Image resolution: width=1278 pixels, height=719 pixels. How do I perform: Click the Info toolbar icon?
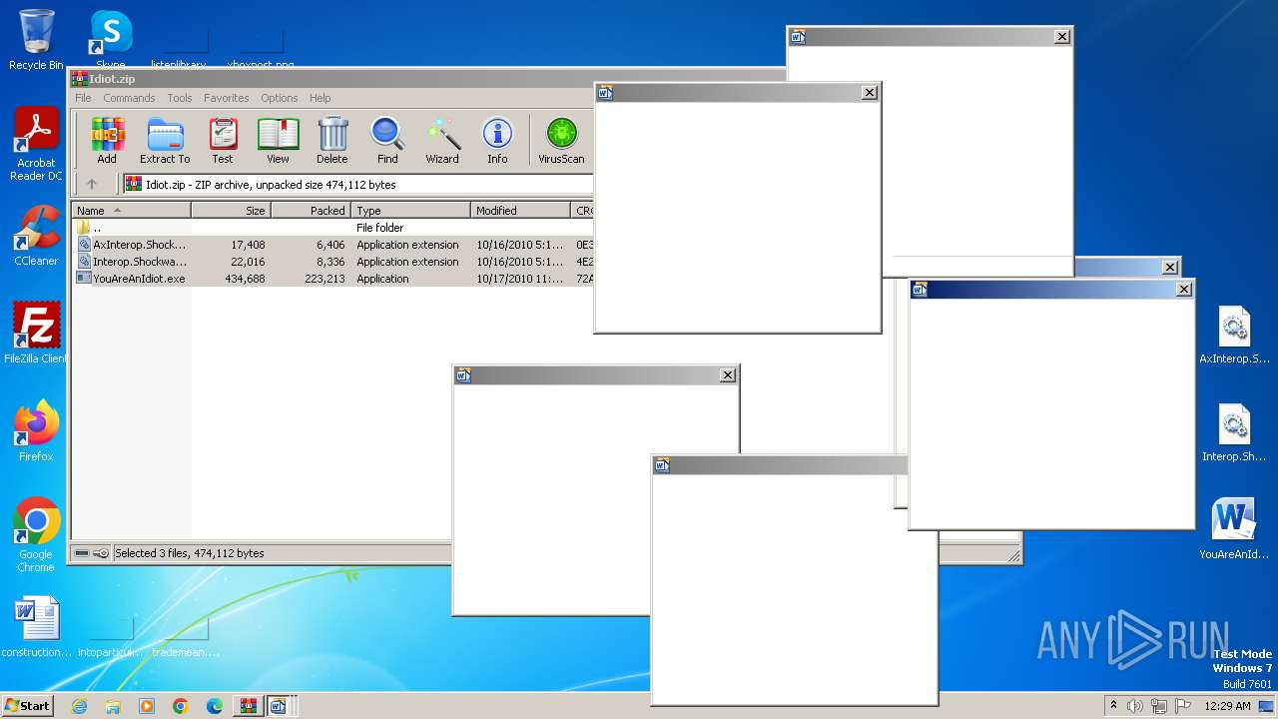click(x=497, y=140)
